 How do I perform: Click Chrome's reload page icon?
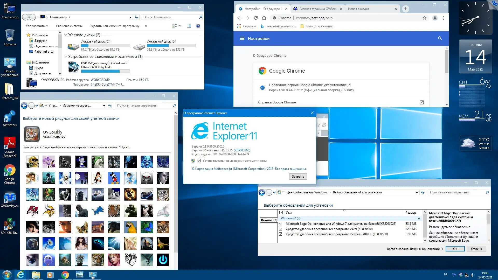(x=256, y=18)
